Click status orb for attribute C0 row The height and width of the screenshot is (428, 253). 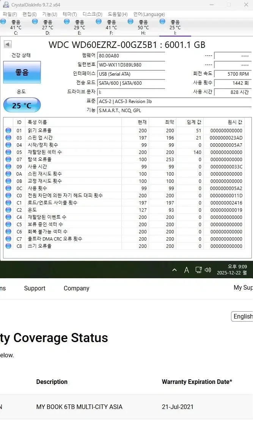coord(8,195)
